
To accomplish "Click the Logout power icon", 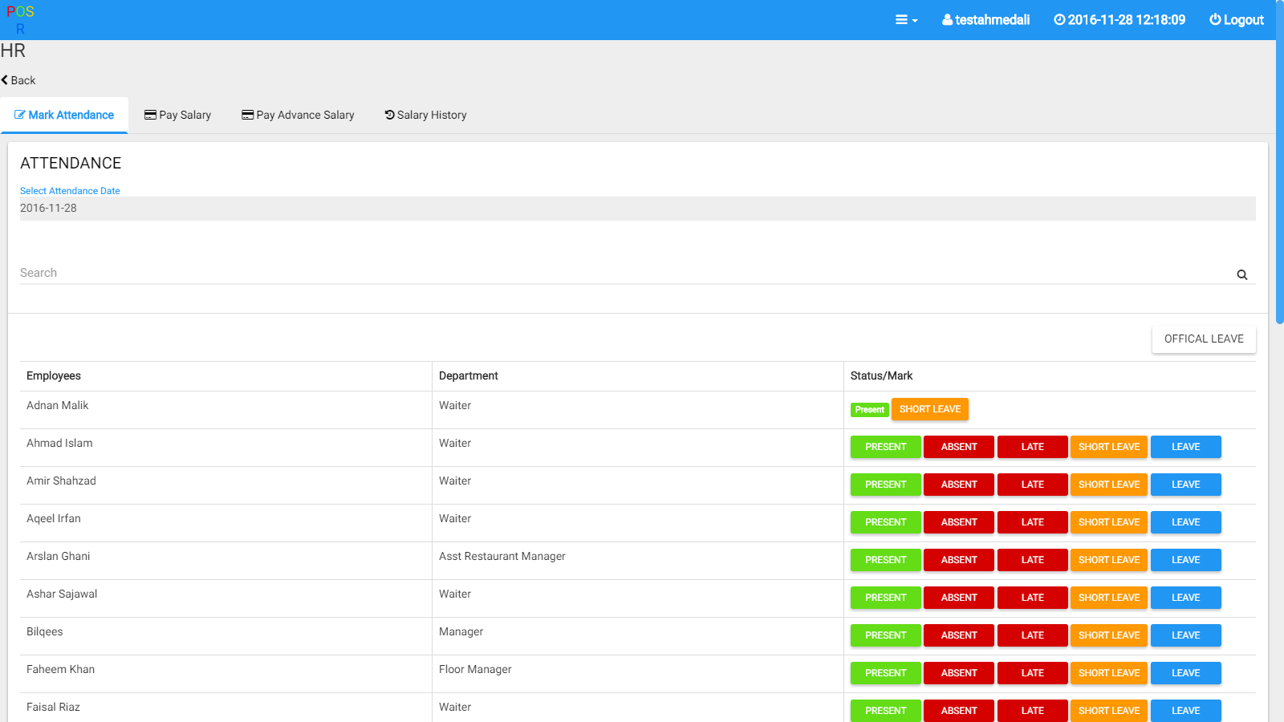I will point(1215,20).
